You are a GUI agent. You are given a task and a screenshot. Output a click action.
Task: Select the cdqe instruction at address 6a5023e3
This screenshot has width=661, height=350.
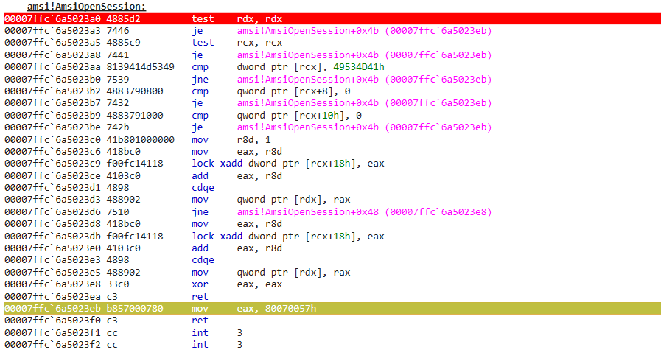tap(109, 260)
